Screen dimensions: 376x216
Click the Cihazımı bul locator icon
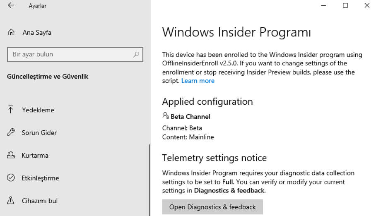10,200
